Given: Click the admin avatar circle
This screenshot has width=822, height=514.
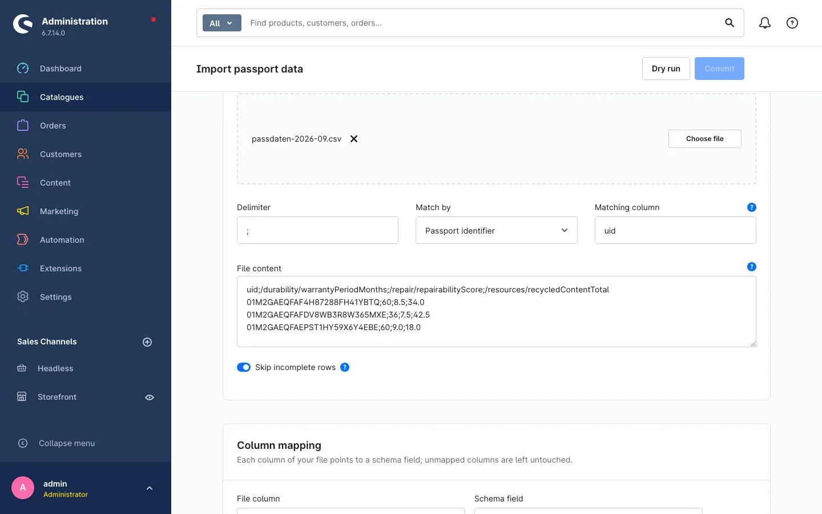Looking at the screenshot, I should [x=23, y=488].
